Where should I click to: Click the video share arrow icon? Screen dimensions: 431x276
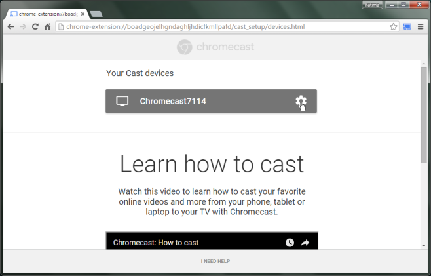pos(305,243)
